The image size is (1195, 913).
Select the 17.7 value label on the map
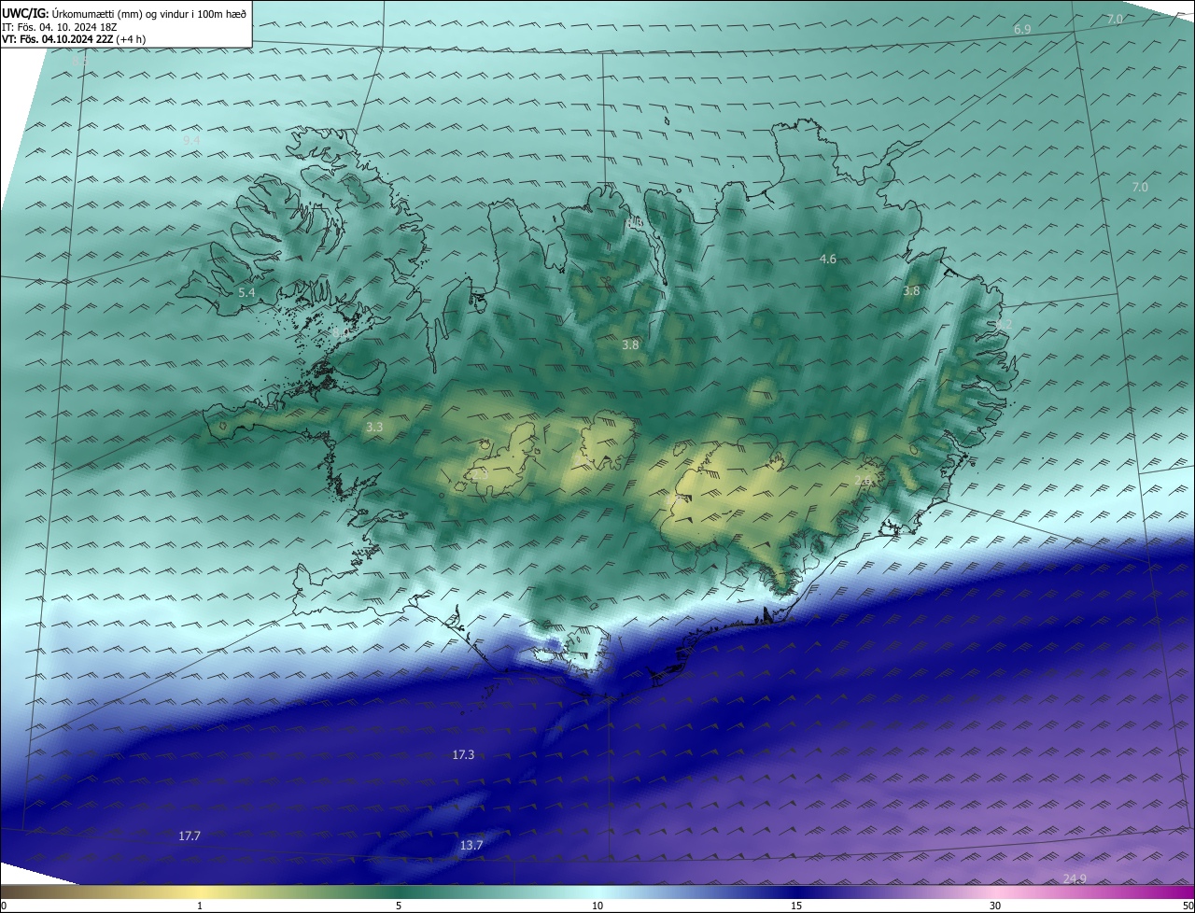190,836
